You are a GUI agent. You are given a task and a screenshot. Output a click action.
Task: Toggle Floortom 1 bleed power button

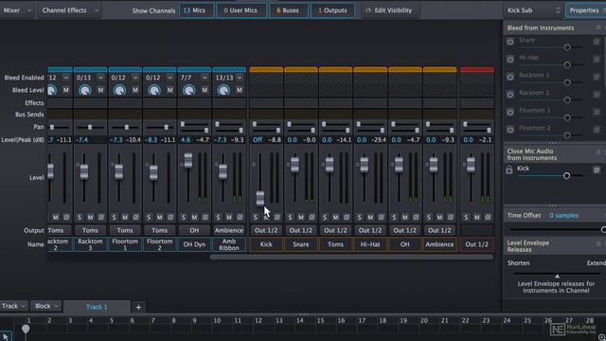510,112
